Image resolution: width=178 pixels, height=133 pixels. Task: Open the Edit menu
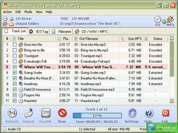coord(18,12)
